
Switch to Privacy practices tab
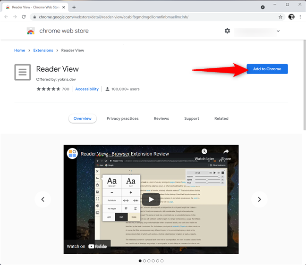[x=123, y=118]
